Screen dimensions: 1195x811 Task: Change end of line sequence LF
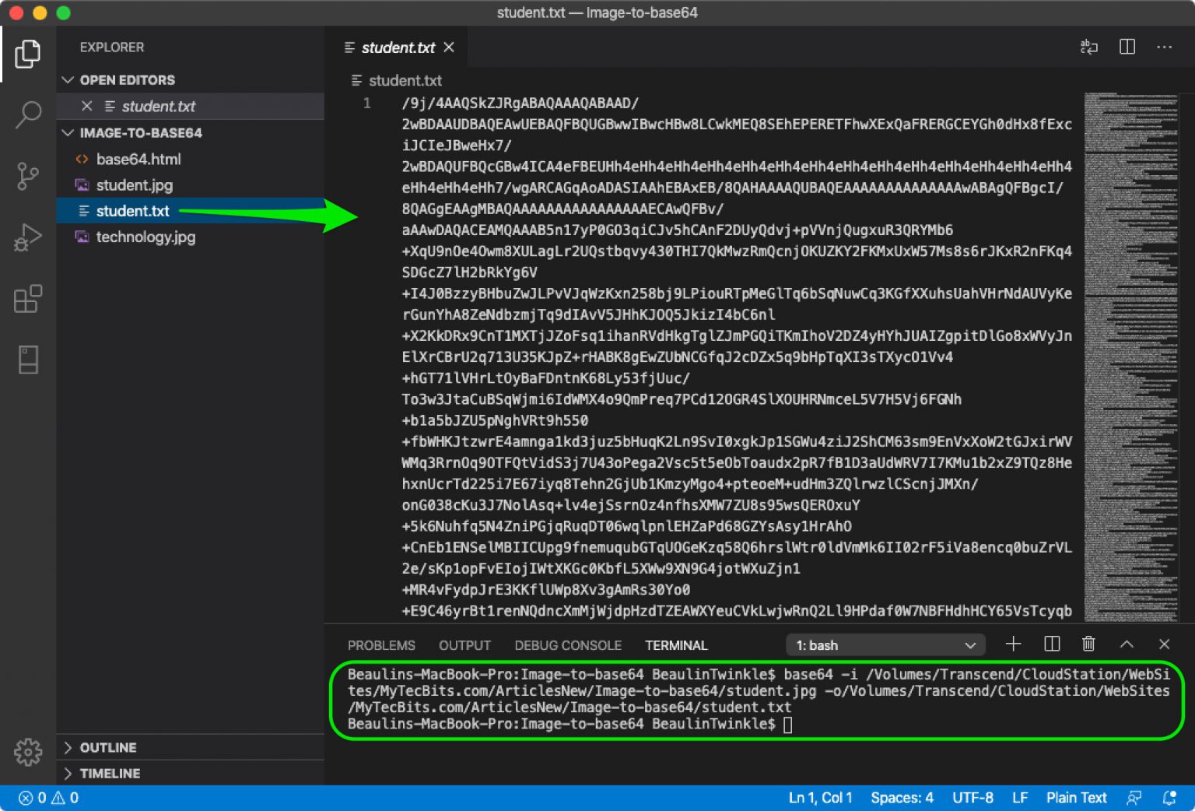click(x=1020, y=798)
